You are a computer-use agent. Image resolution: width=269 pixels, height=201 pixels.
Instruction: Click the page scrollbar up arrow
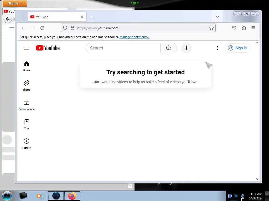(257, 43)
